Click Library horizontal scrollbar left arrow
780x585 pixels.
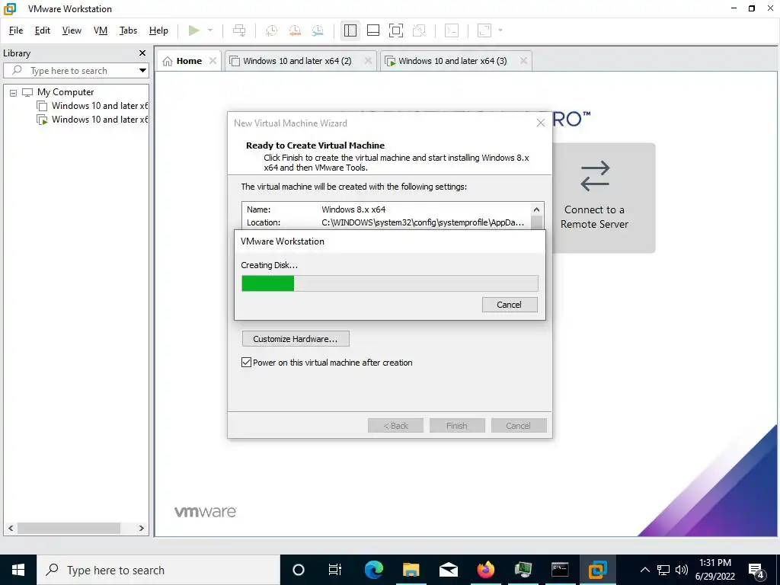[x=11, y=529]
